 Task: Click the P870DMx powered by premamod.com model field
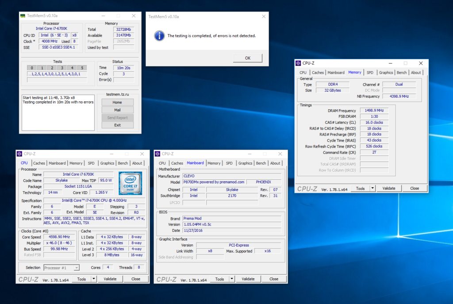tap(214, 182)
